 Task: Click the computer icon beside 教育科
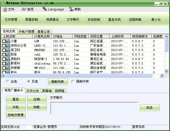8,63
